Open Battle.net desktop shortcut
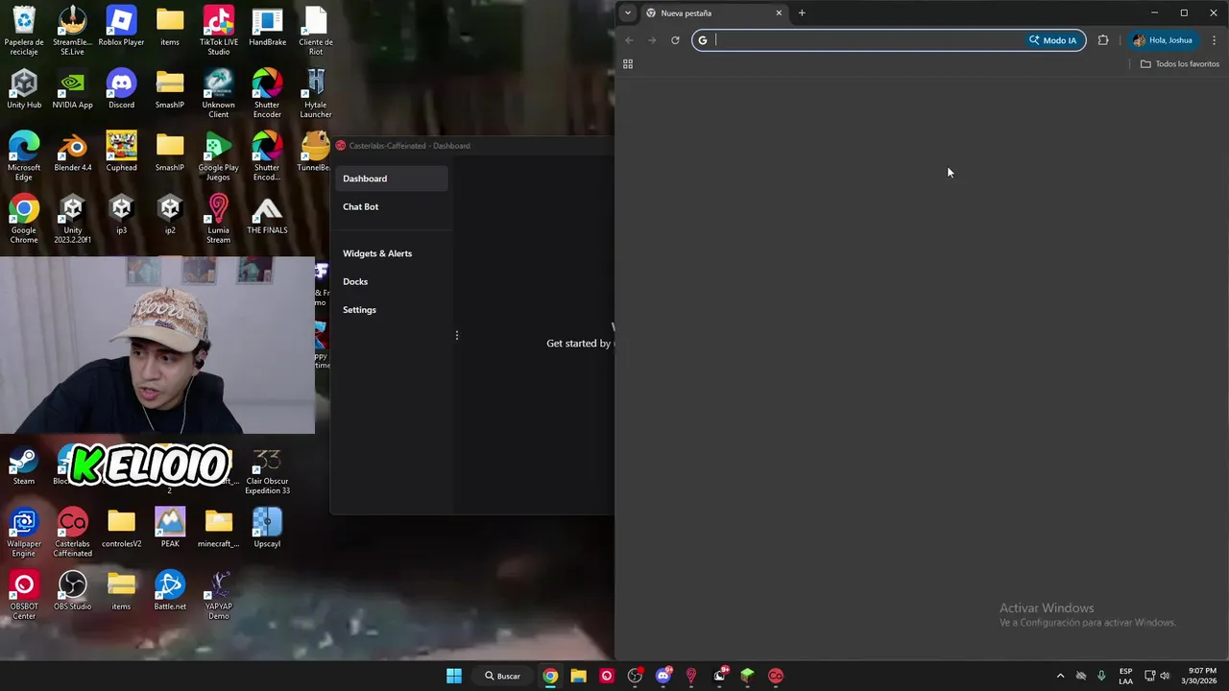Viewport: 1229px width, 691px height. pos(170,590)
